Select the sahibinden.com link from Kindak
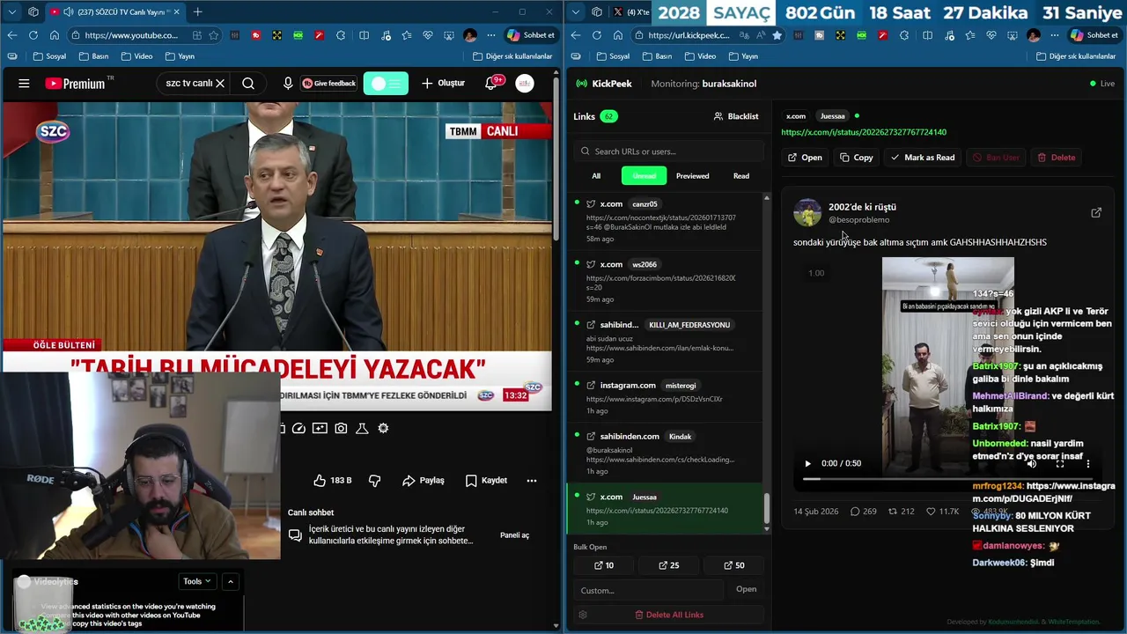The height and width of the screenshot is (634, 1127). [665, 452]
